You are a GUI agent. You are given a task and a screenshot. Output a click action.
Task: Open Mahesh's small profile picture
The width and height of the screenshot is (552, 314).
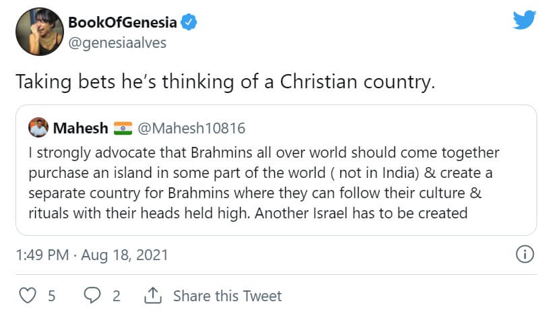click(37, 127)
